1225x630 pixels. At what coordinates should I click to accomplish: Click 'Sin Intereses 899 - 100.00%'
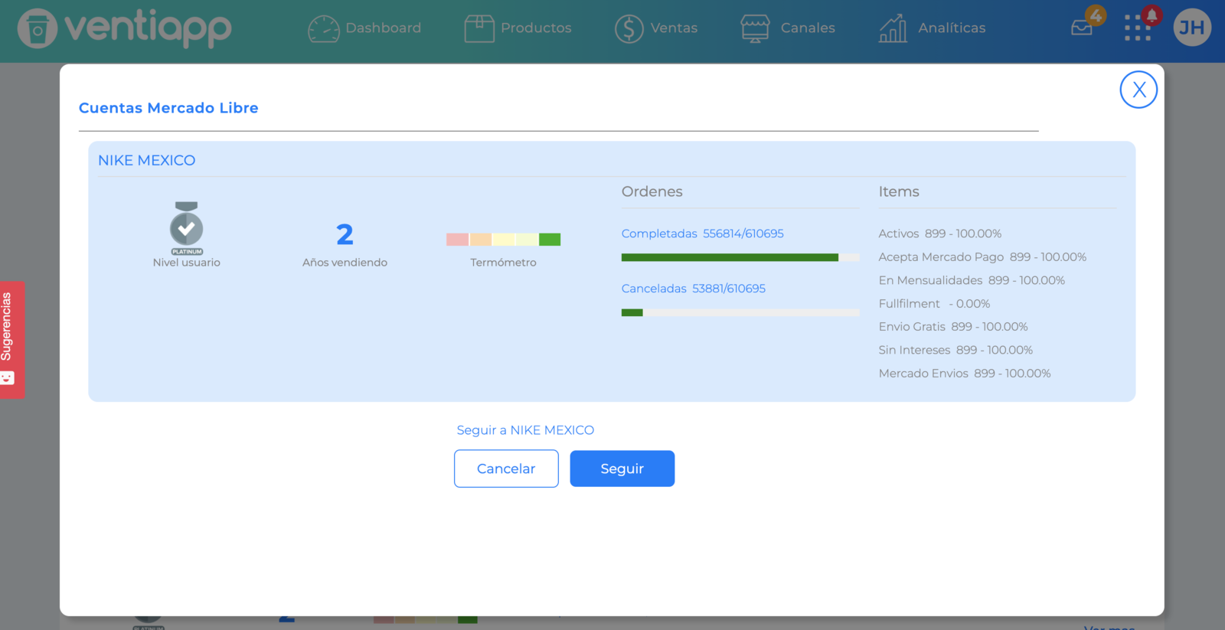click(955, 350)
